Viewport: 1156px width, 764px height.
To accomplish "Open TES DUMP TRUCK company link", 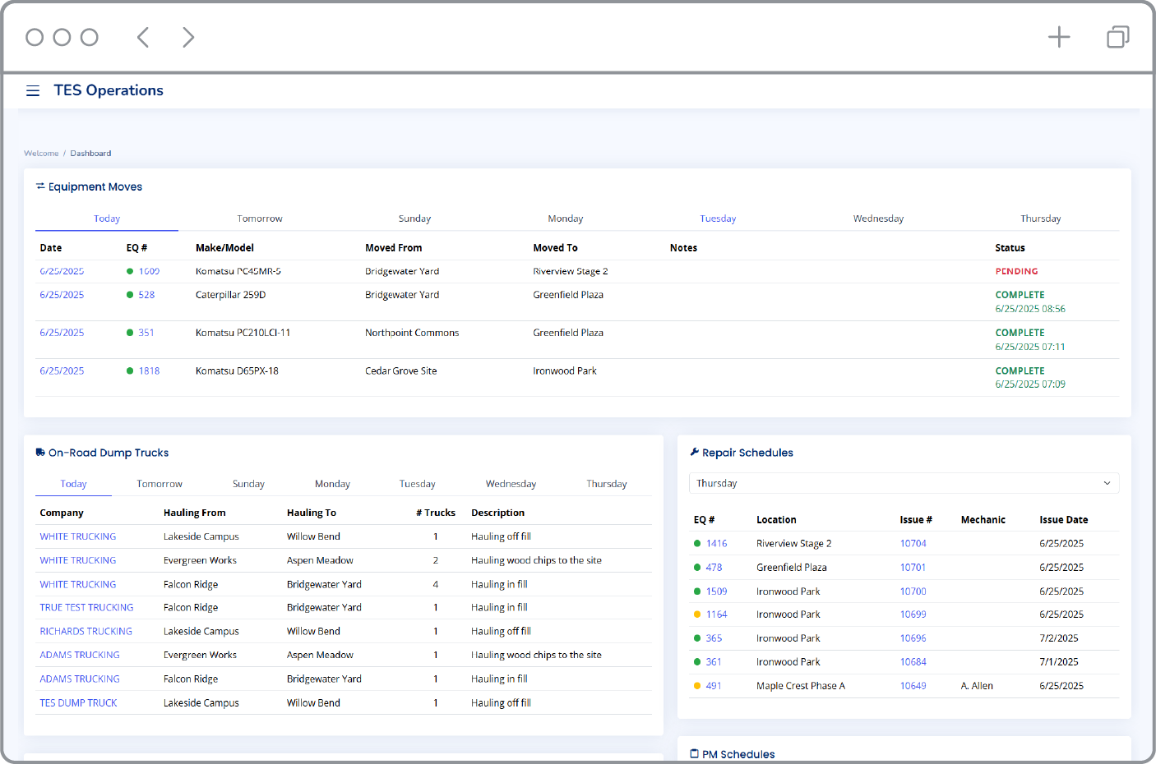I will pyautogui.click(x=78, y=703).
